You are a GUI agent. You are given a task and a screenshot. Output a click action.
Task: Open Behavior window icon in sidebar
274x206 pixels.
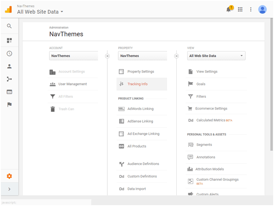coord(9,92)
